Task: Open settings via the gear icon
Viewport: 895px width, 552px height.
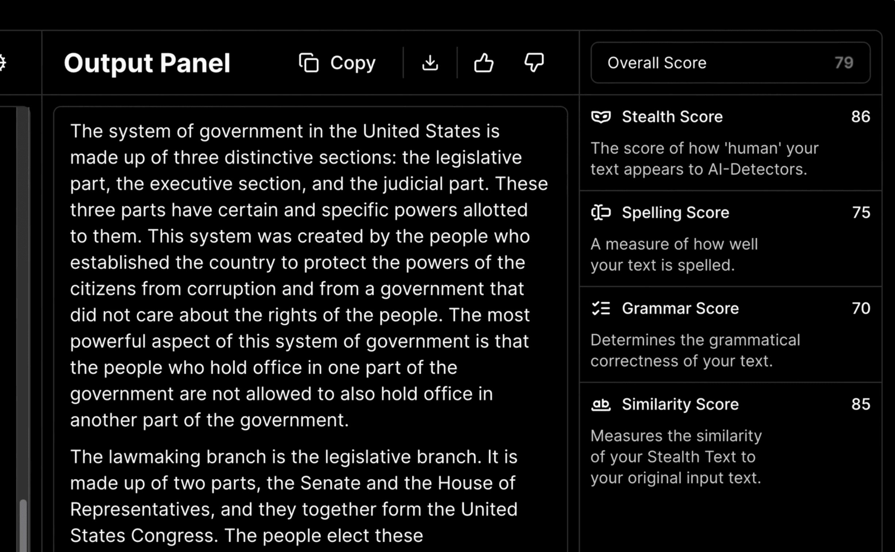Action: (x=2, y=63)
